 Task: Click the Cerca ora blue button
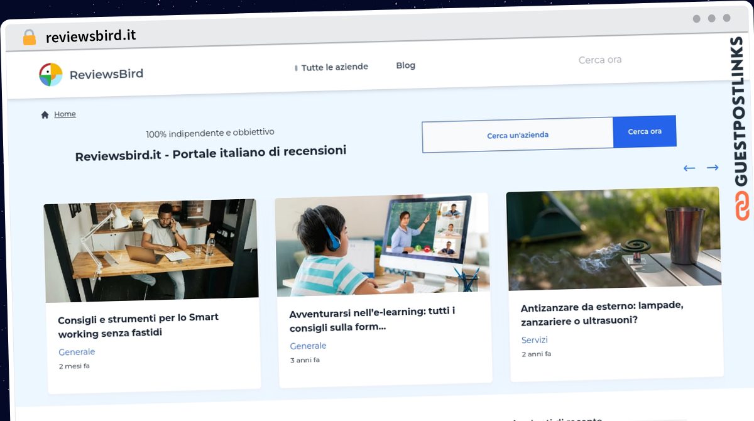tap(645, 131)
